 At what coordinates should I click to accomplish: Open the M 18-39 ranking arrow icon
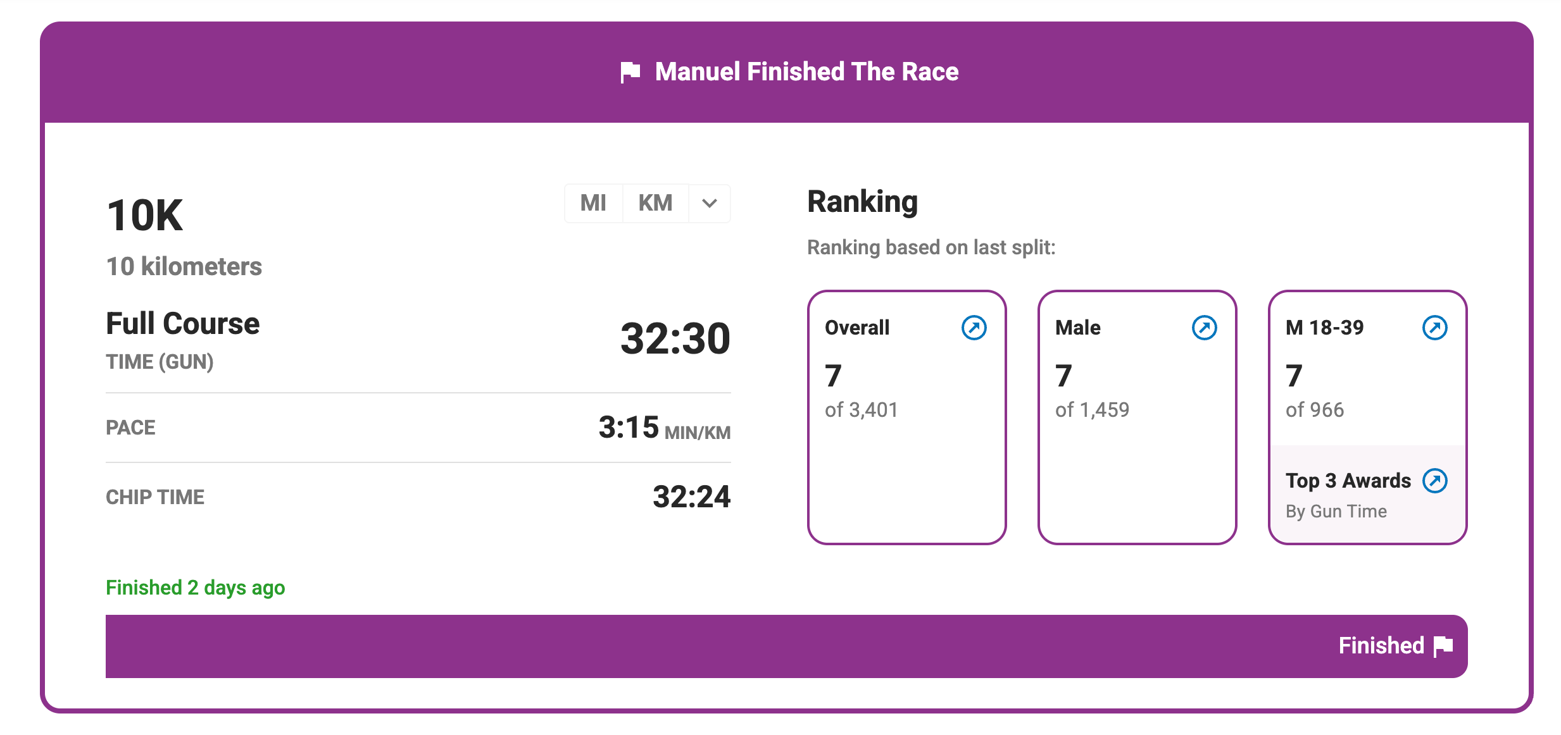click(1434, 328)
